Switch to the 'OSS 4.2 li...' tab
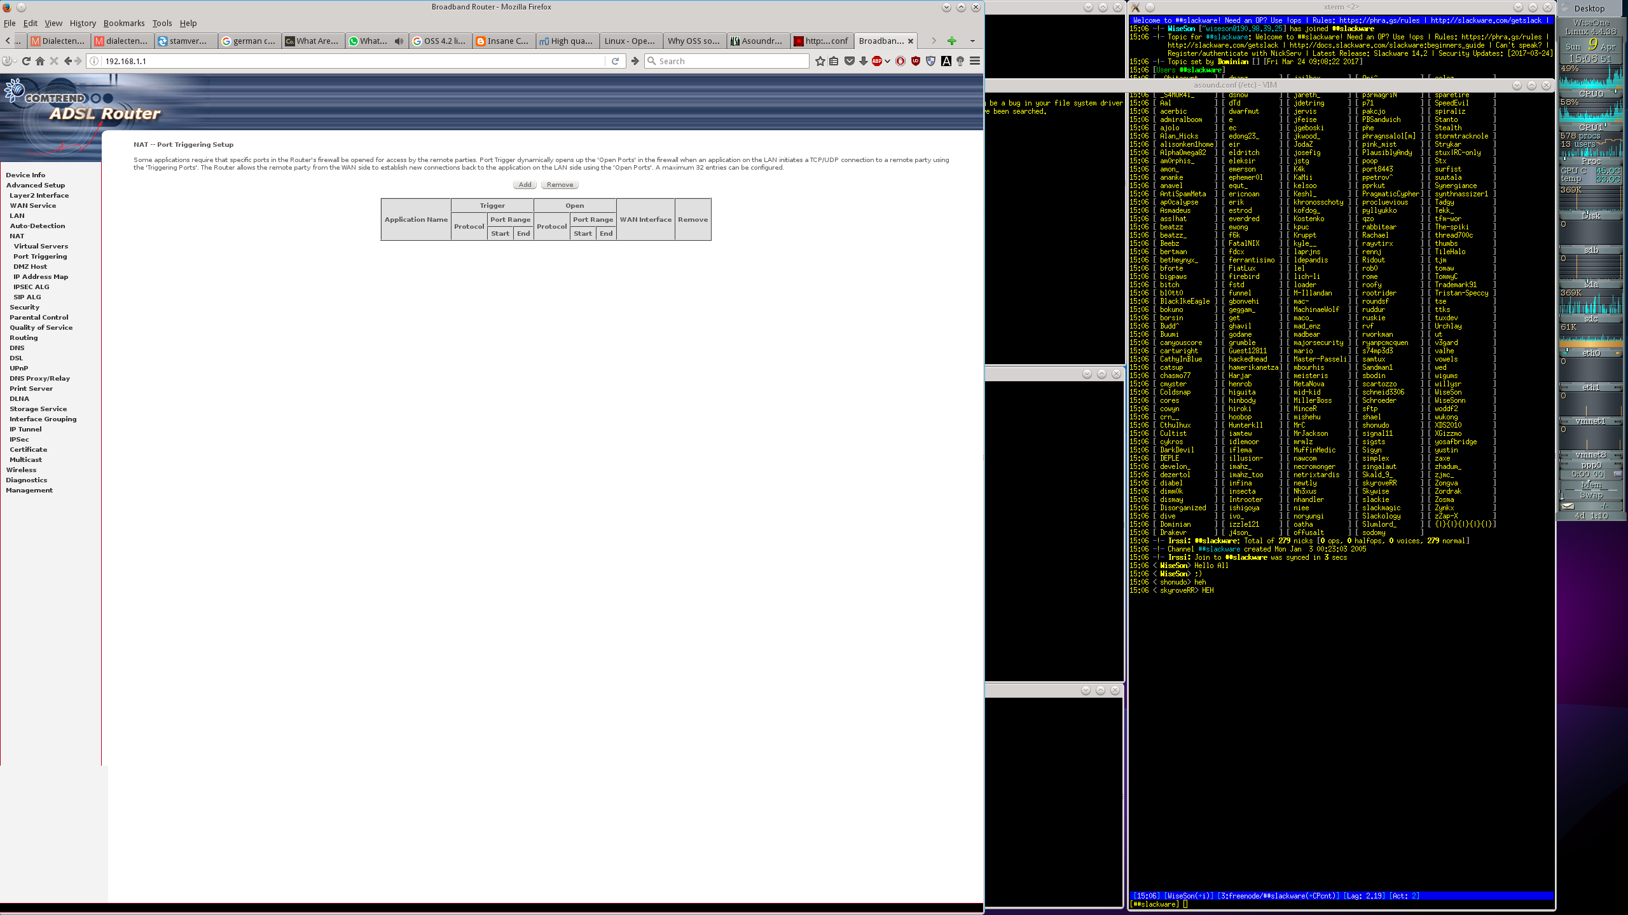 (x=440, y=41)
